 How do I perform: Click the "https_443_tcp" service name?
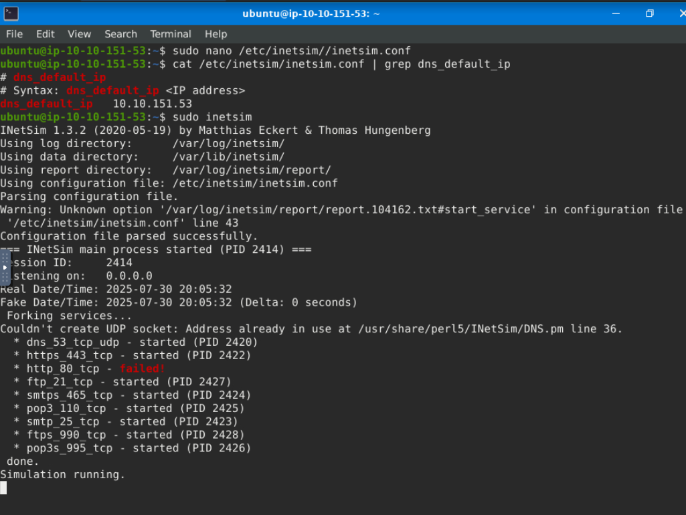point(70,355)
